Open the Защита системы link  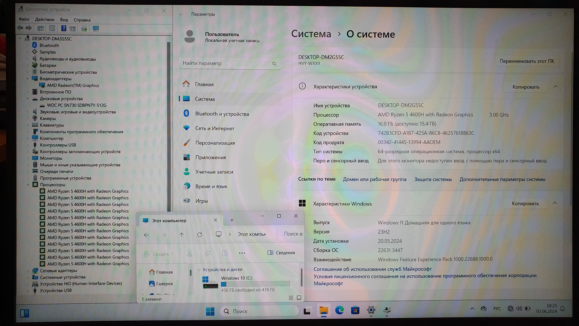(x=433, y=179)
